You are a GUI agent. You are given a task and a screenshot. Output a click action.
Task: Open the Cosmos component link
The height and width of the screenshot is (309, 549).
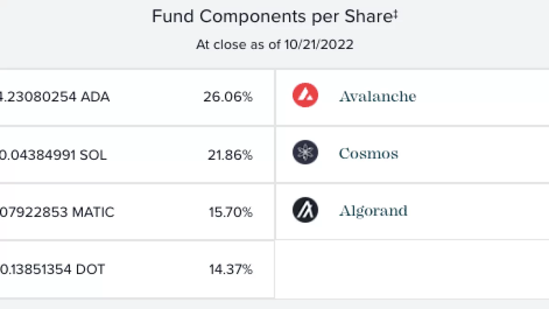[x=368, y=153]
